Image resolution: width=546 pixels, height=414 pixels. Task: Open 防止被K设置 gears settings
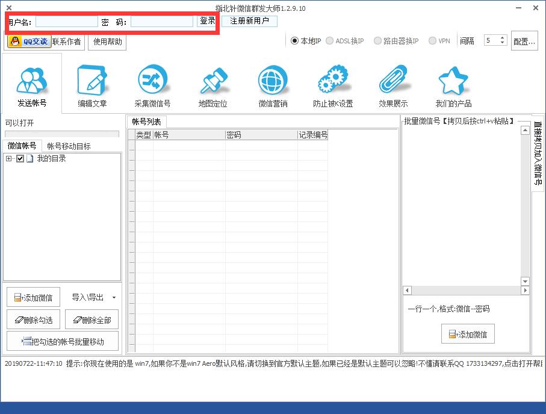click(x=333, y=85)
